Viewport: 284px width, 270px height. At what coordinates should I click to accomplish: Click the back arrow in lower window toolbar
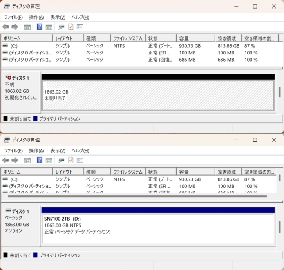pyautogui.click(x=5, y=160)
